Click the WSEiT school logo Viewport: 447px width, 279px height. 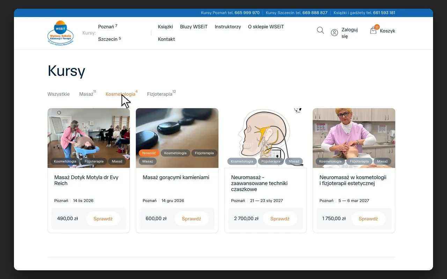click(60, 33)
